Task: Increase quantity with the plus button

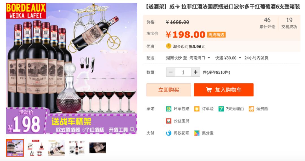Action: point(195,72)
